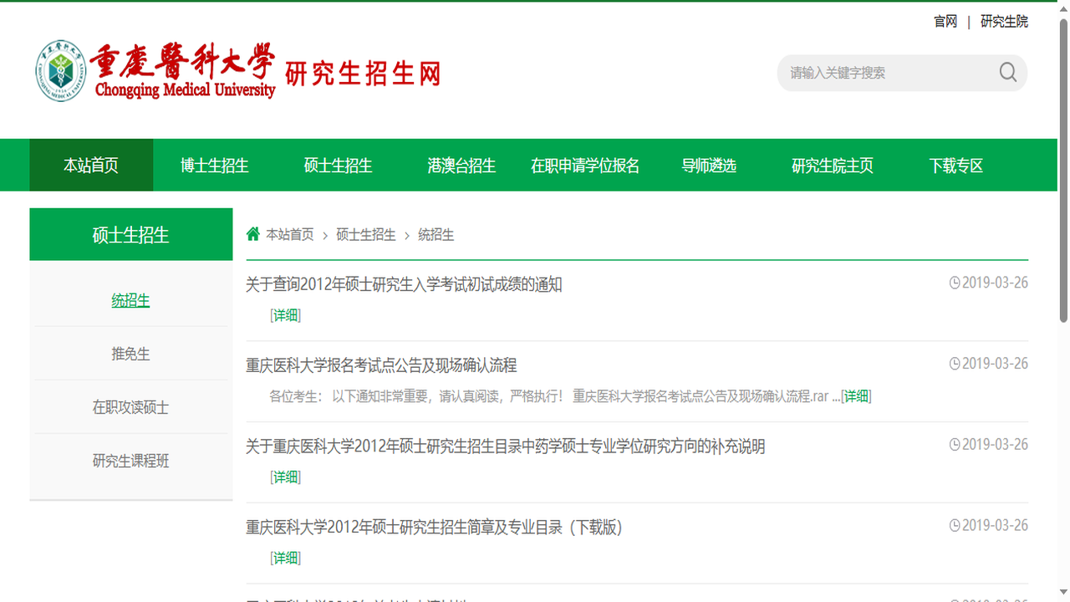Click the clock icon next to the 招生简章 article date

pos(954,525)
